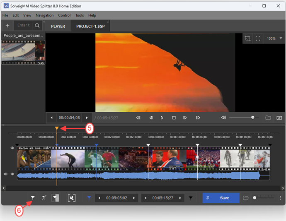Click the left marker time field 00:05:05;02
The height and width of the screenshot is (221, 286).
click(x=117, y=198)
